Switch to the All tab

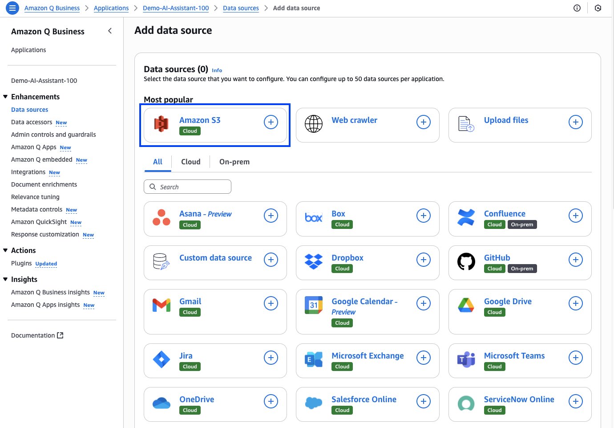158,162
